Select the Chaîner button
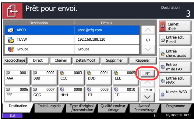The height and width of the screenshot is (119, 194). pyautogui.click(x=61, y=60)
